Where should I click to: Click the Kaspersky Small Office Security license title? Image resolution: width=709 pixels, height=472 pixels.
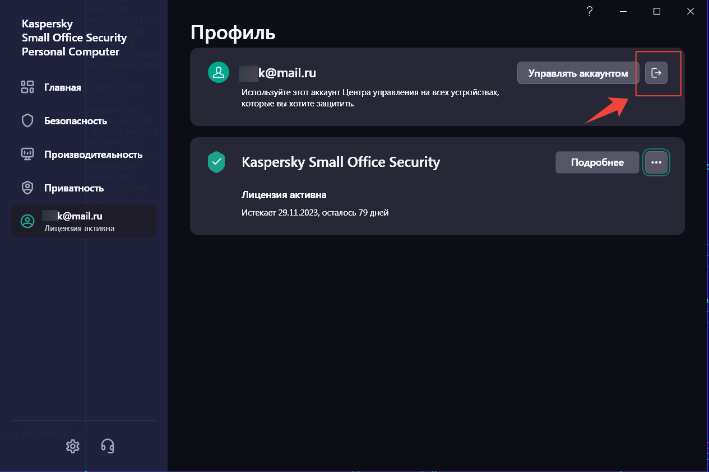click(x=341, y=162)
